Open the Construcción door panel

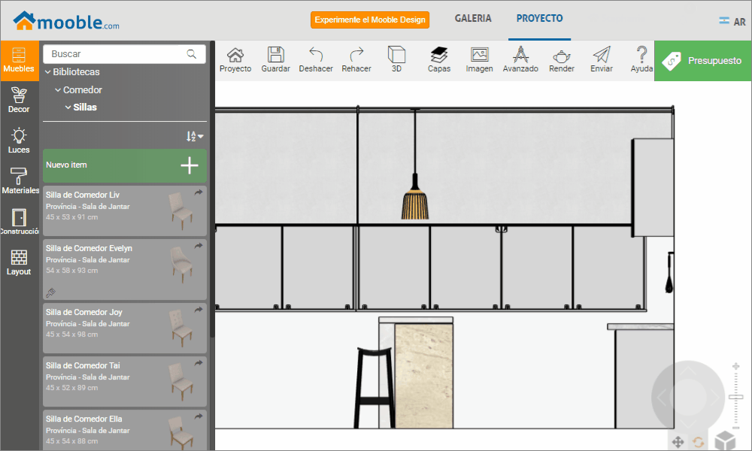click(x=20, y=222)
